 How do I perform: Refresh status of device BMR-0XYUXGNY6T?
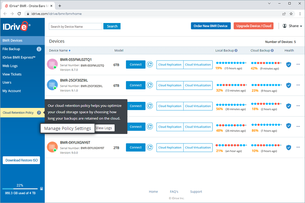click(x=150, y=148)
